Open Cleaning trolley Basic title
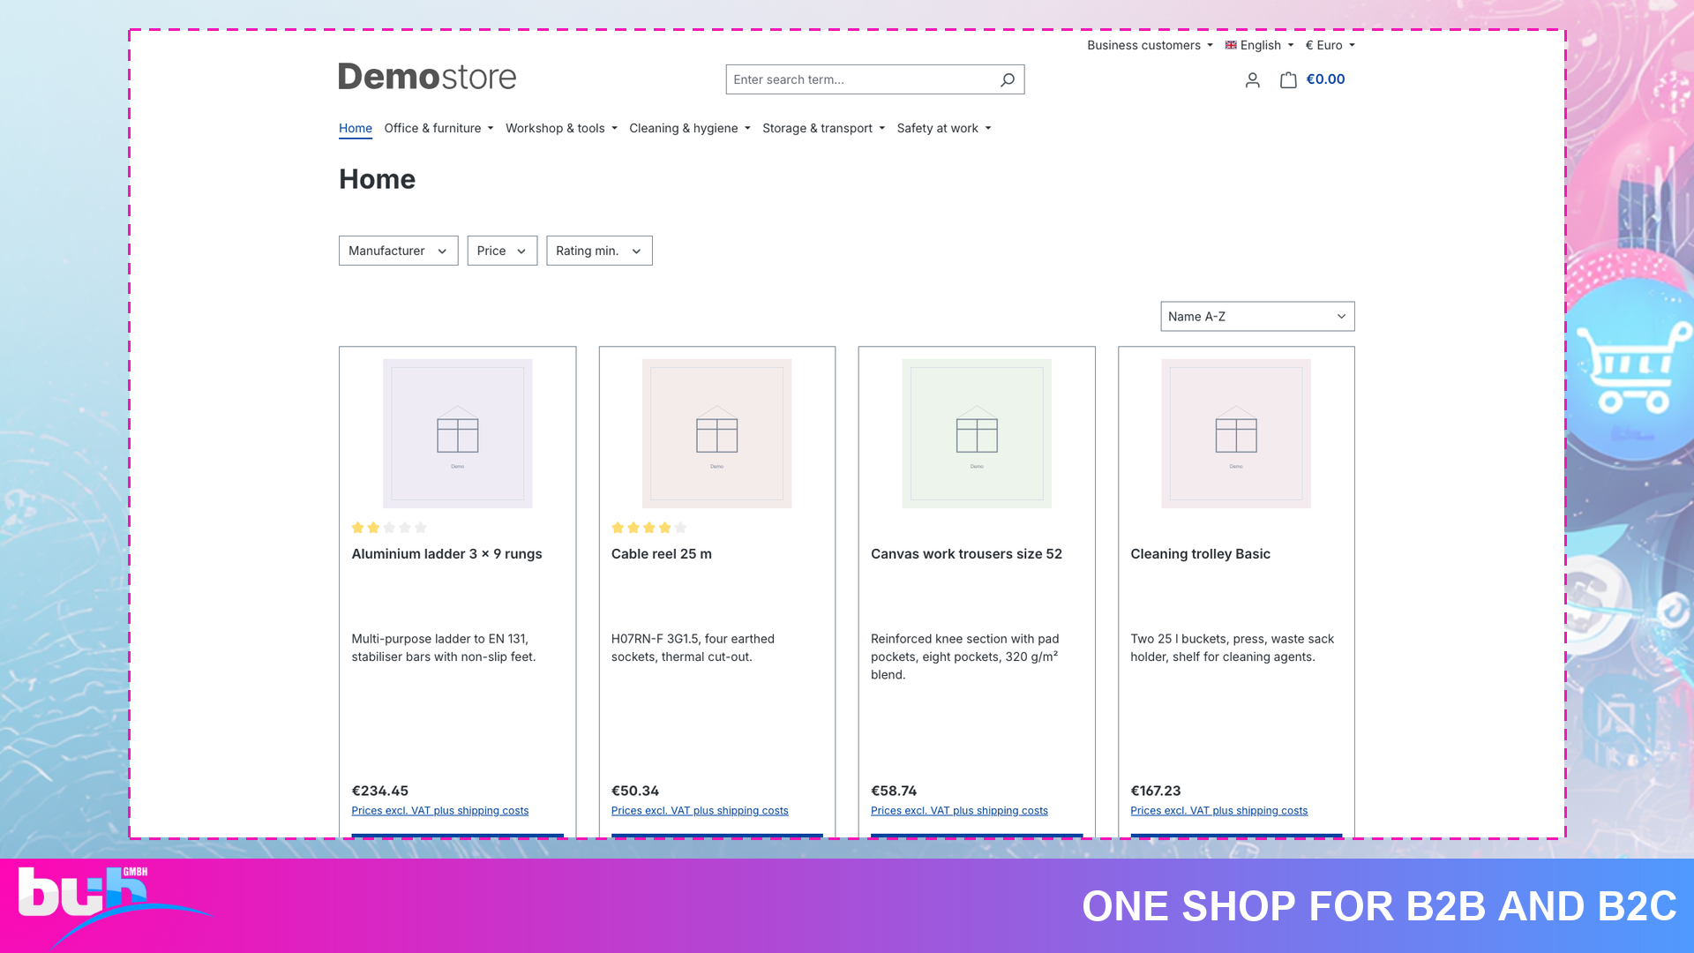This screenshot has width=1694, height=953. [x=1200, y=554]
